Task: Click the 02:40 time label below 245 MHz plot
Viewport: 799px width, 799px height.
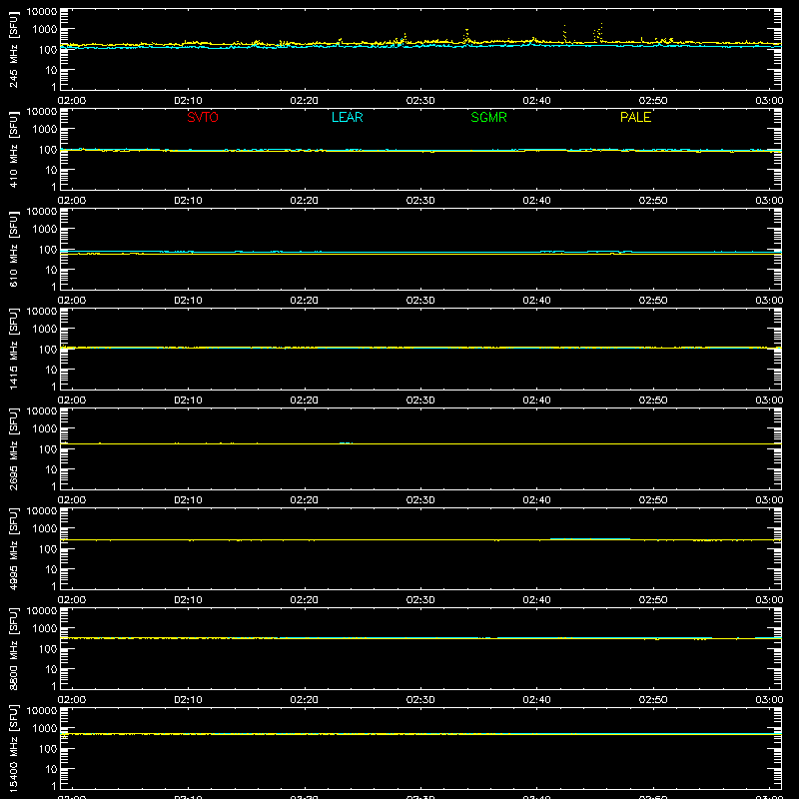Action: (x=536, y=101)
